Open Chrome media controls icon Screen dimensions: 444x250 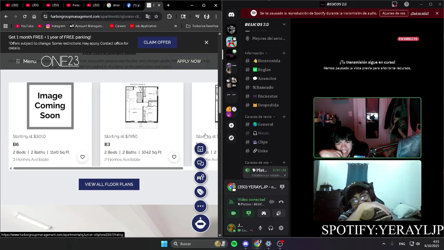tap(197, 16)
